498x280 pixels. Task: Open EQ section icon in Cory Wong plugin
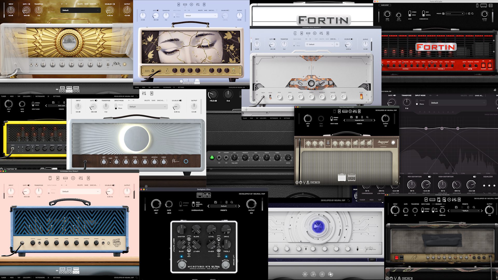81,178
